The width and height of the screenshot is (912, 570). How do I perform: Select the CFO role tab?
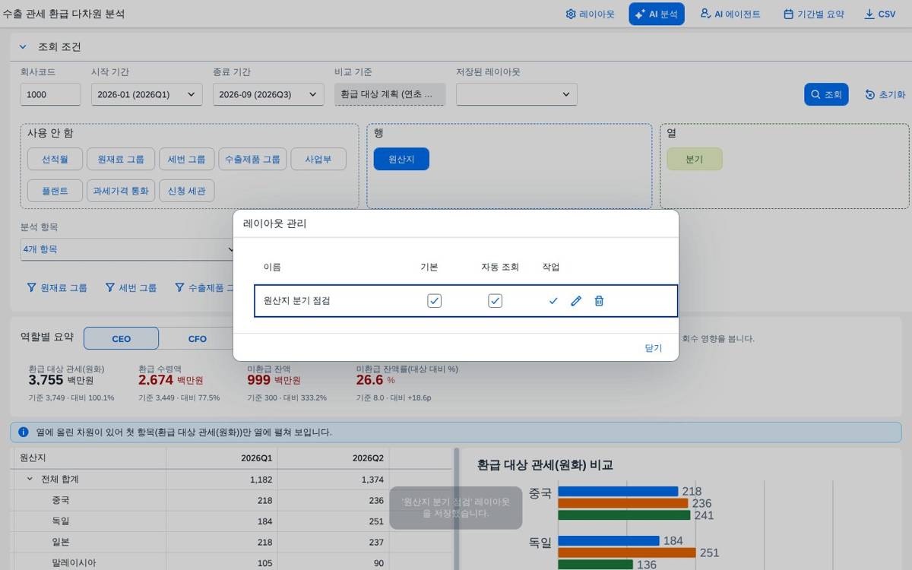(197, 338)
